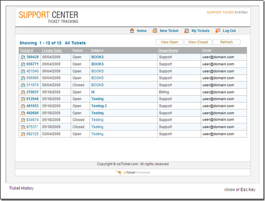
Task: Open the My Tickets menu link
Action: (201, 31)
